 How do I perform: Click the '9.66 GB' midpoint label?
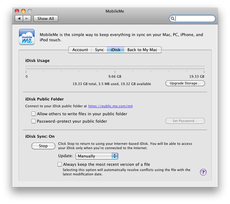coord(114,76)
